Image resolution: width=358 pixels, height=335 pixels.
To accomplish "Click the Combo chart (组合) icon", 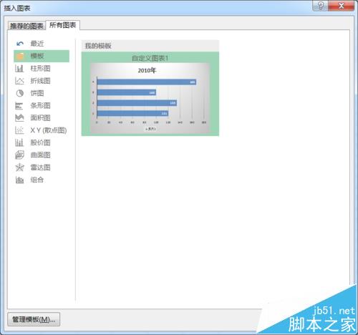I will [x=19, y=180].
